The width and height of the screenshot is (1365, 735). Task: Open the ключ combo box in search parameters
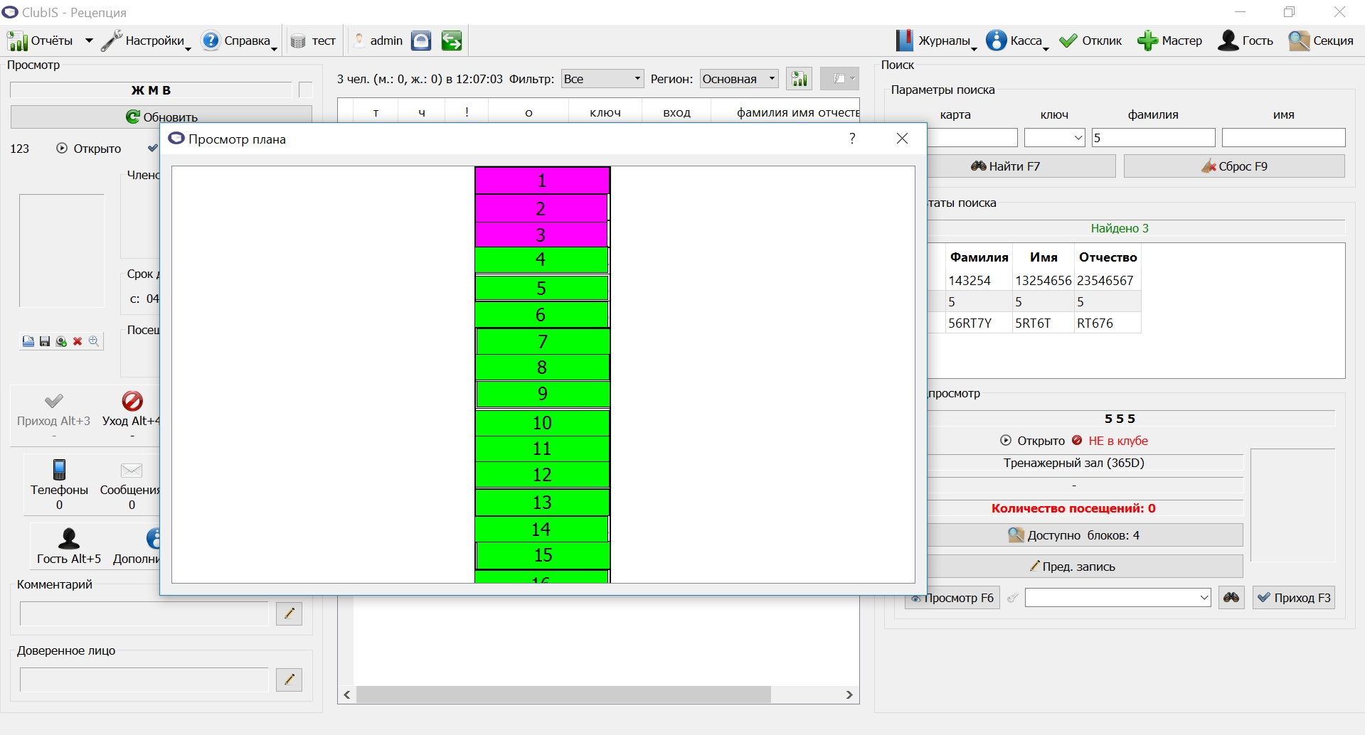tap(1054, 138)
